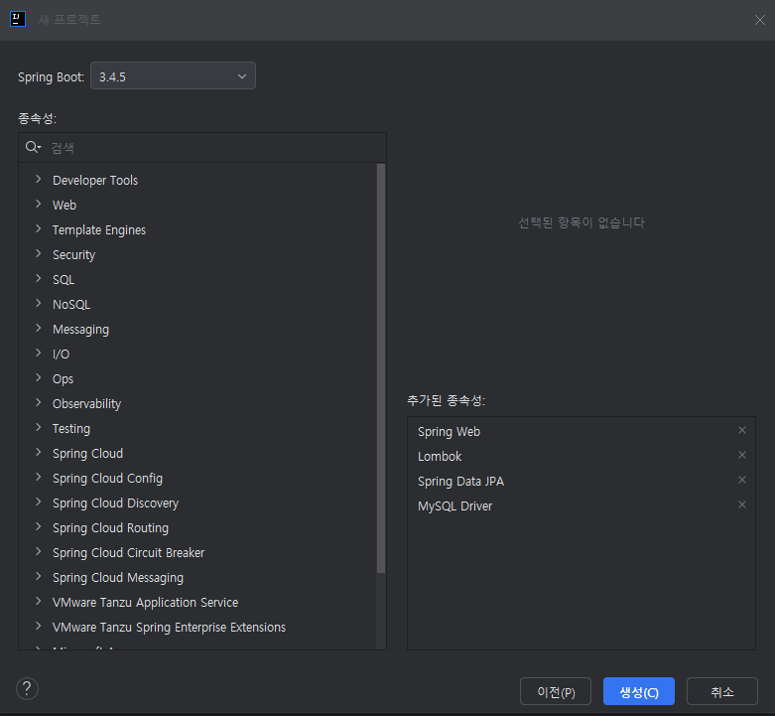Expand the Testing category
This screenshot has width=775, height=716.
tap(38, 427)
